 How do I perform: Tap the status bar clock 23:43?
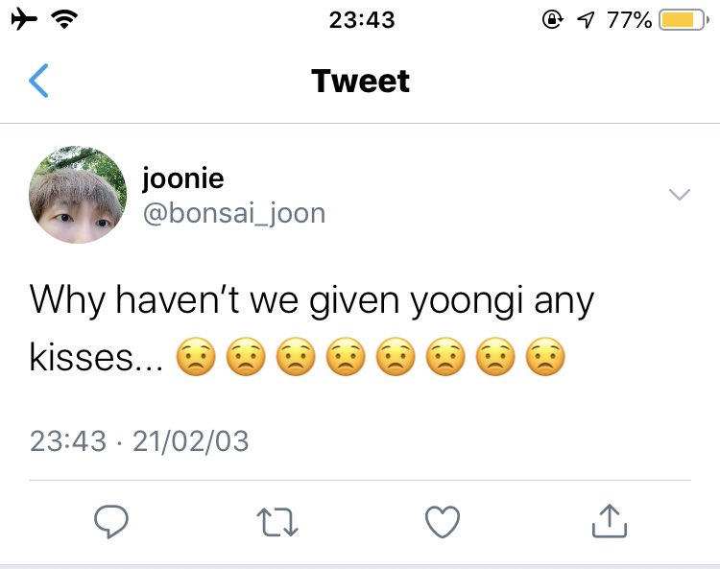tap(362, 20)
